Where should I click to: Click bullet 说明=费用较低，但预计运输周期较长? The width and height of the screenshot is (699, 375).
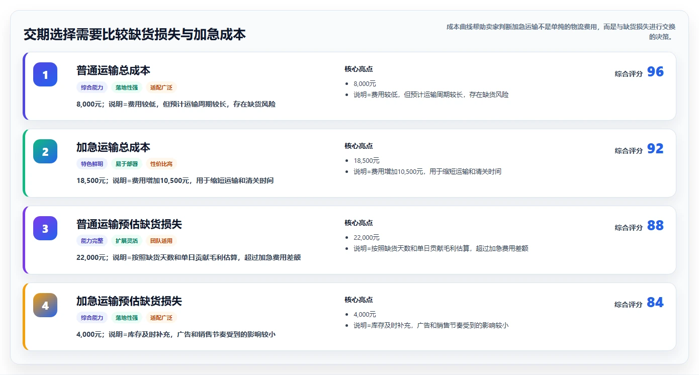[x=431, y=95]
